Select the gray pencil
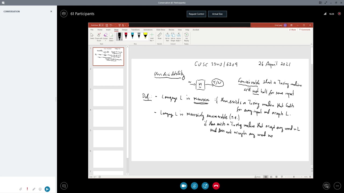This screenshot has height=193, width=344. pyautogui.click(x=139, y=36)
